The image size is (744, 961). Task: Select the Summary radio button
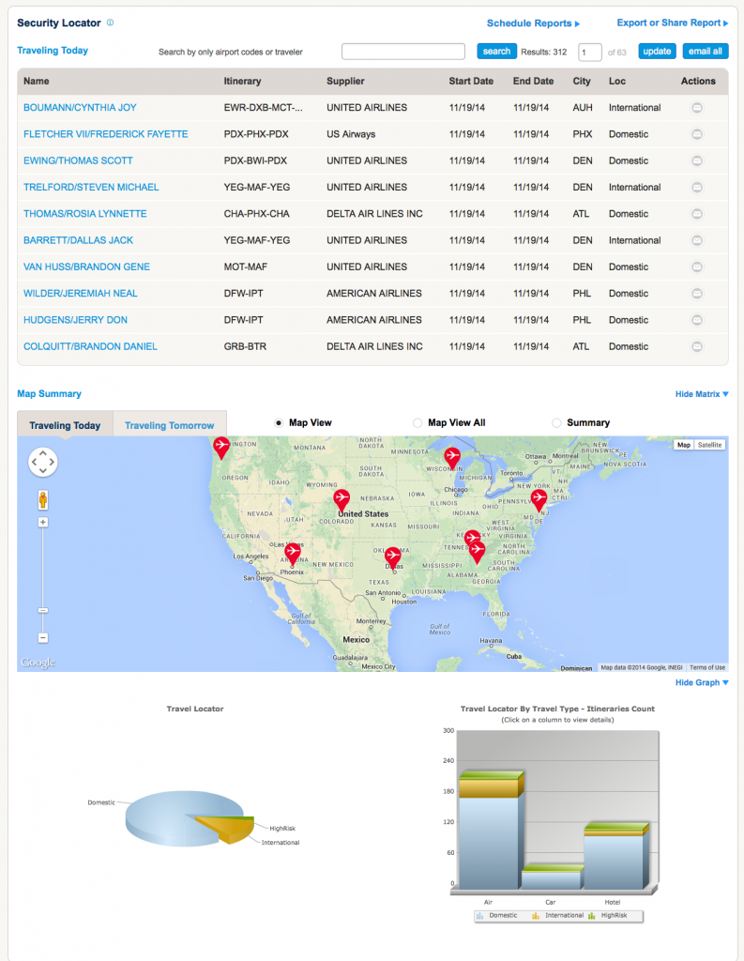556,423
